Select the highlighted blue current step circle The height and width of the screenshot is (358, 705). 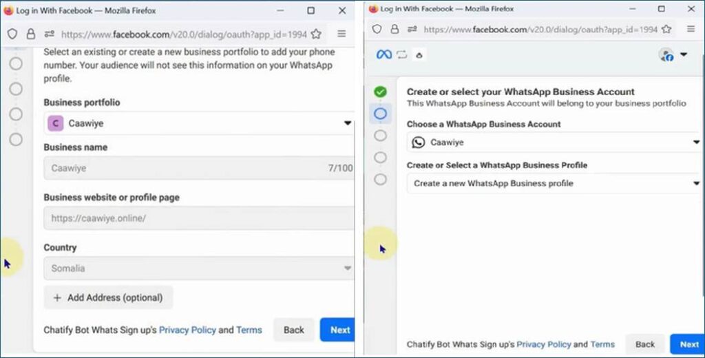point(380,114)
